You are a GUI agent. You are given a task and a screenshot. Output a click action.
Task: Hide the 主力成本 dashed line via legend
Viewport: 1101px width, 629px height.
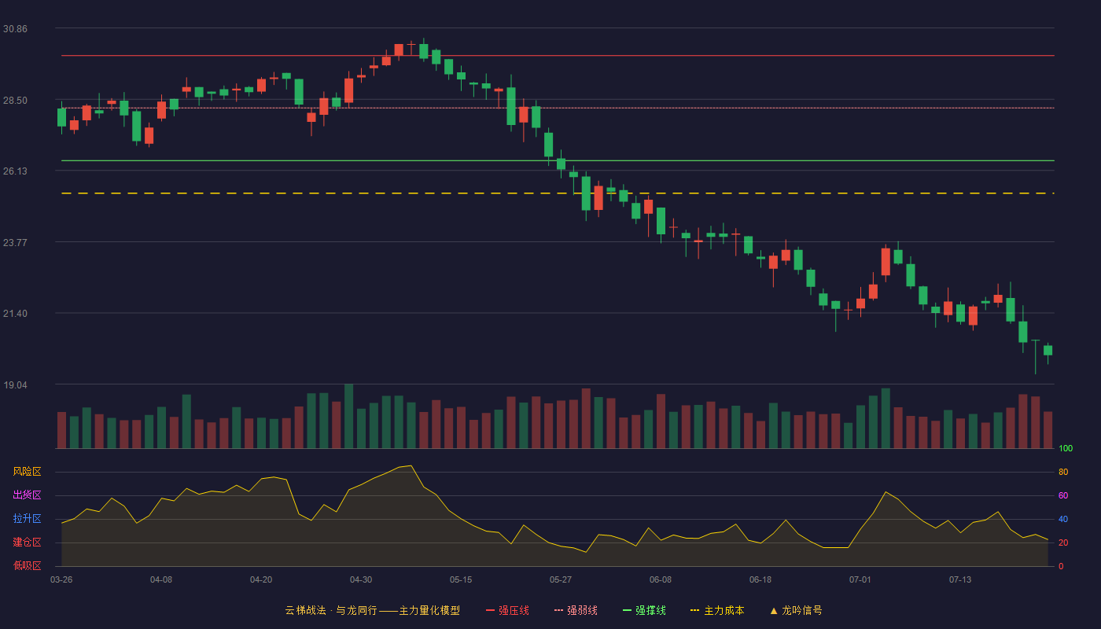(x=717, y=610)
